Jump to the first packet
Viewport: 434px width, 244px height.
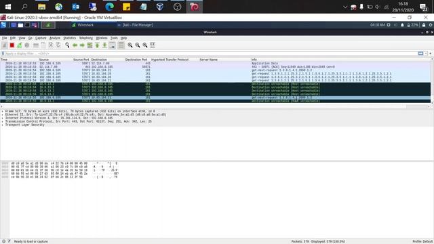coord(97,45)
